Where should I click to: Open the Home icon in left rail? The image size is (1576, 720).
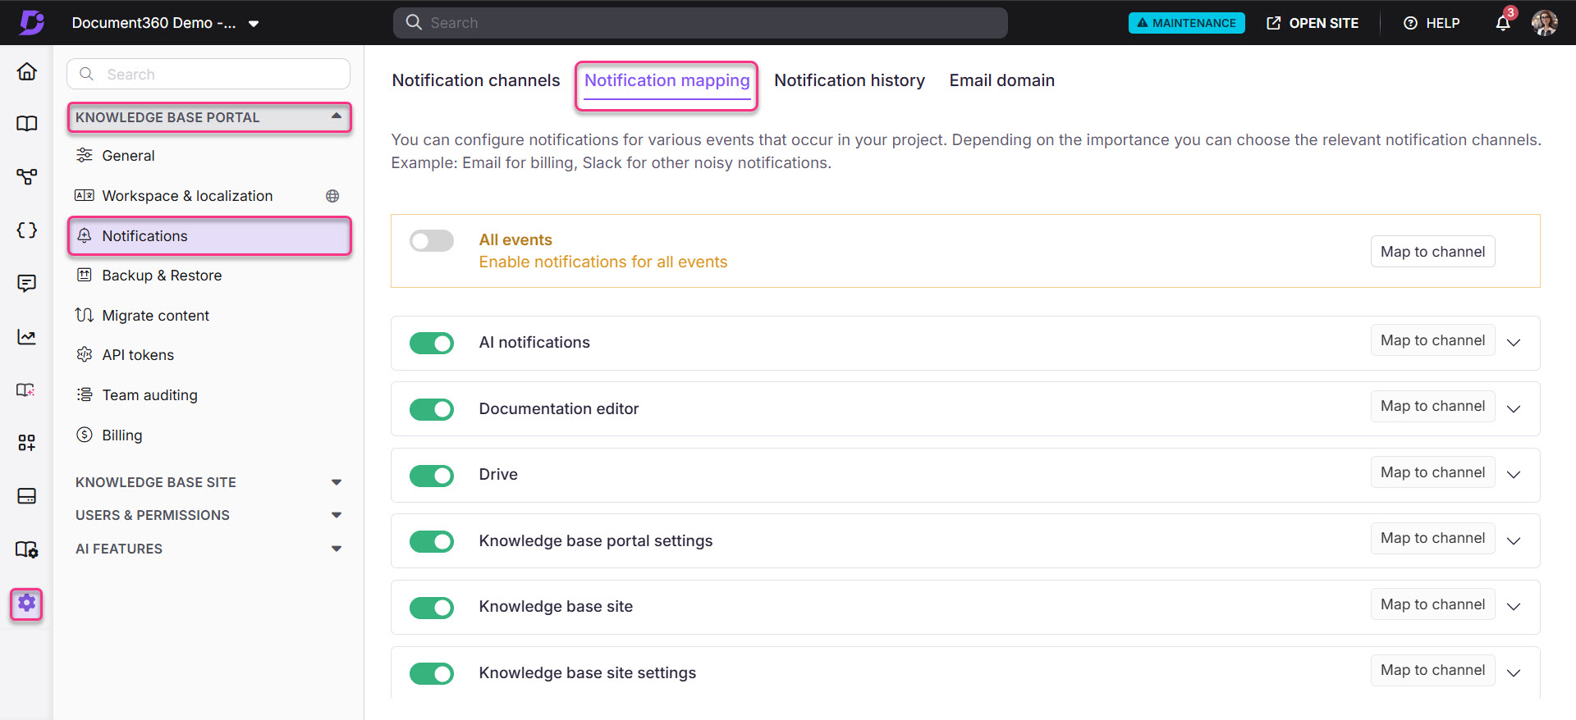click(x=27, y=71)
